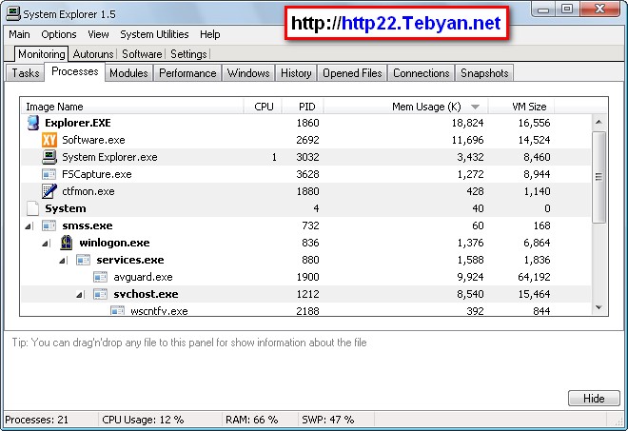Open the Performance tab
628x431 pixels.
[187, 73]
